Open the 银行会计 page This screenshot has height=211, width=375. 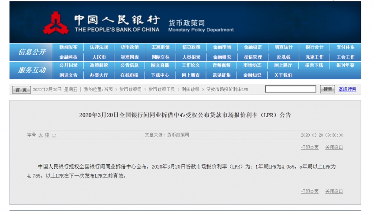click(x=315, y=47)
